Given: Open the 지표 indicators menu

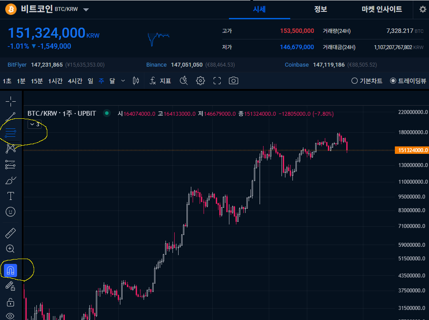Looking at the screenshot, I should pos(160,81).
